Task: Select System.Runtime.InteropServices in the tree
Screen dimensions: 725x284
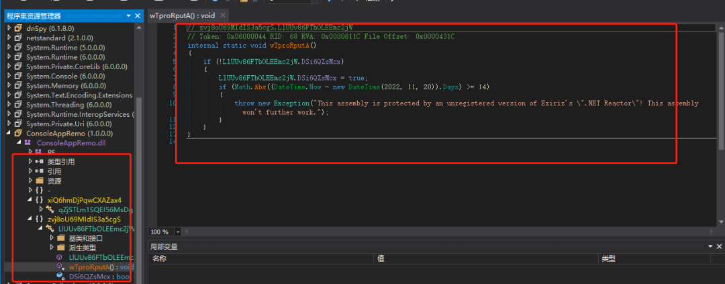Action: [x=80, y=114]
